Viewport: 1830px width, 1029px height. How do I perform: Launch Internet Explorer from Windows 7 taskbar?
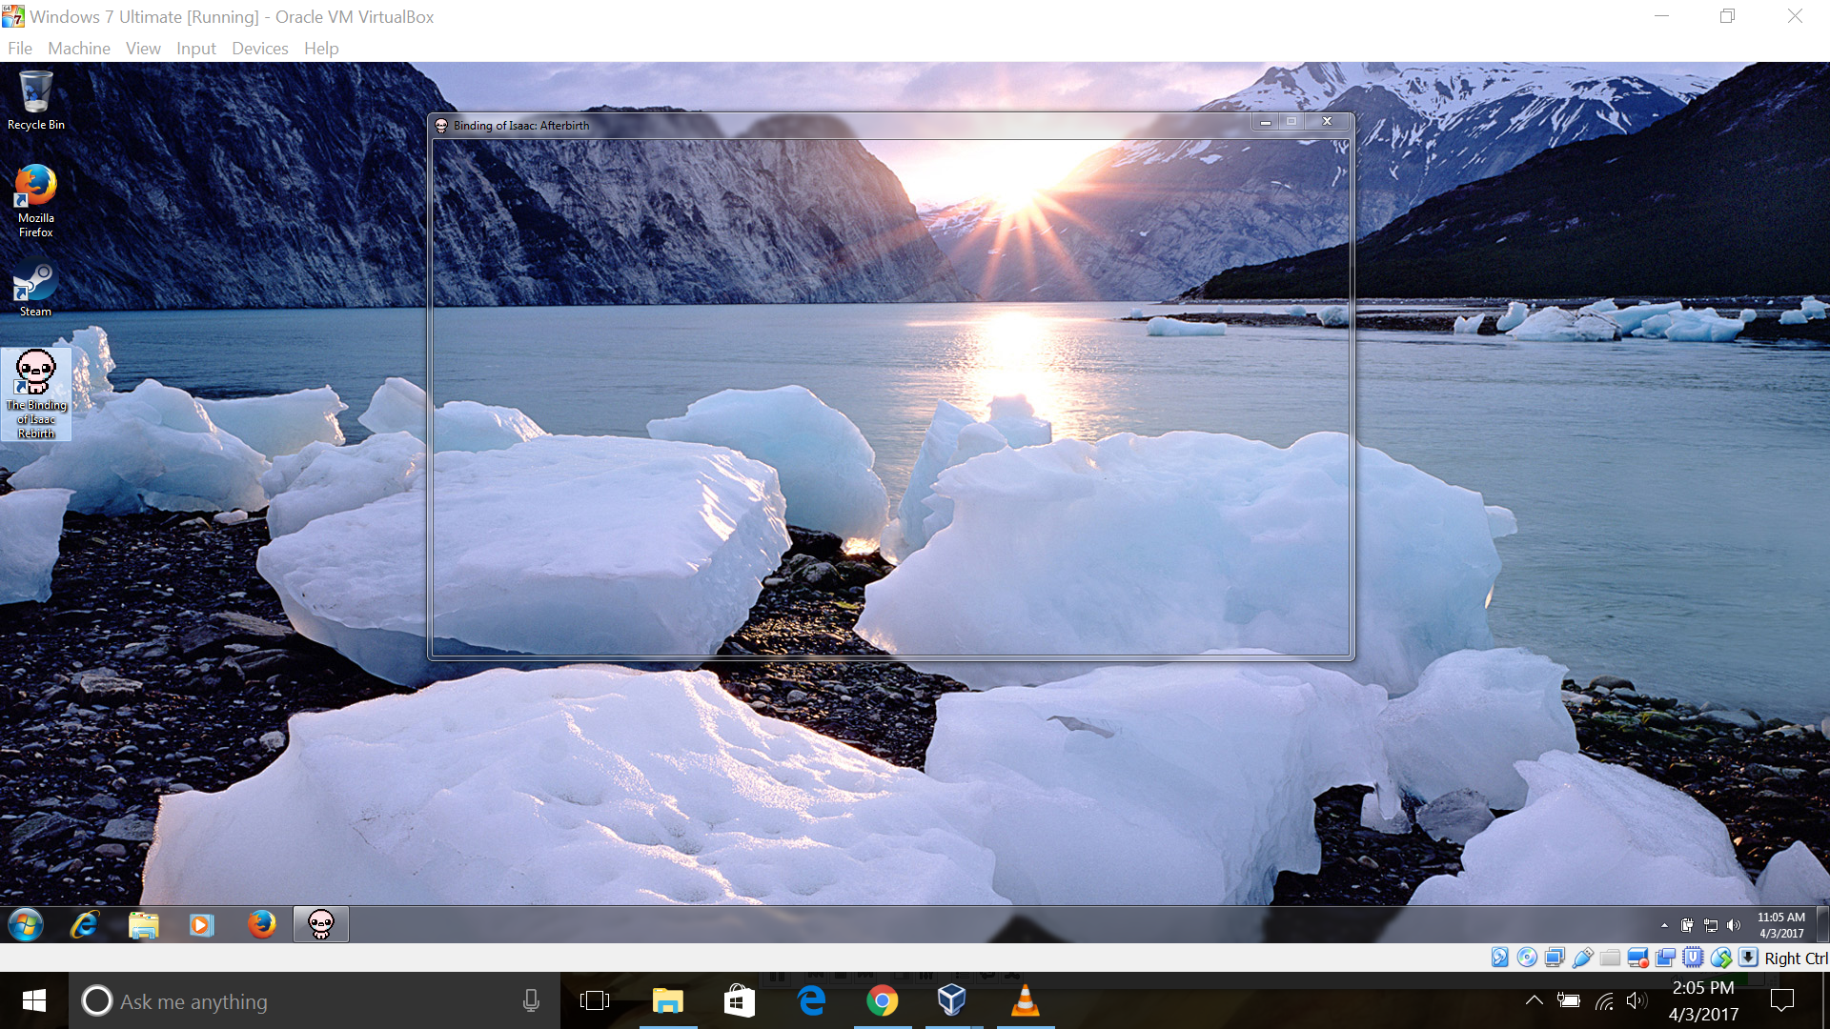(x=85, y=924)
